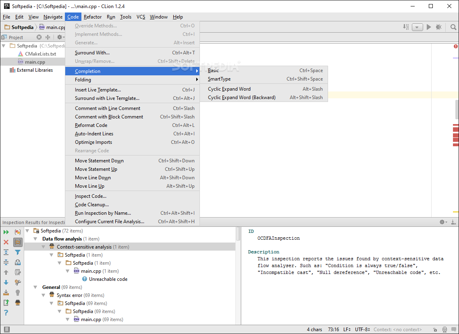The width and height of the screenshot is (459, 334).
Task: Close inspection results with red X icon
Action: tap(6, 242)
